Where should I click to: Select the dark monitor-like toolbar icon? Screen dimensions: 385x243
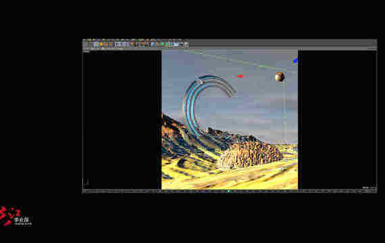point(181,45)
